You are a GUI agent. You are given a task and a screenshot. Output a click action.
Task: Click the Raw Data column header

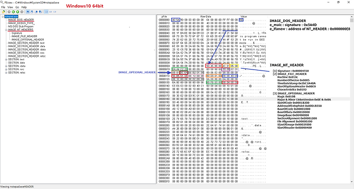point(206,17)
